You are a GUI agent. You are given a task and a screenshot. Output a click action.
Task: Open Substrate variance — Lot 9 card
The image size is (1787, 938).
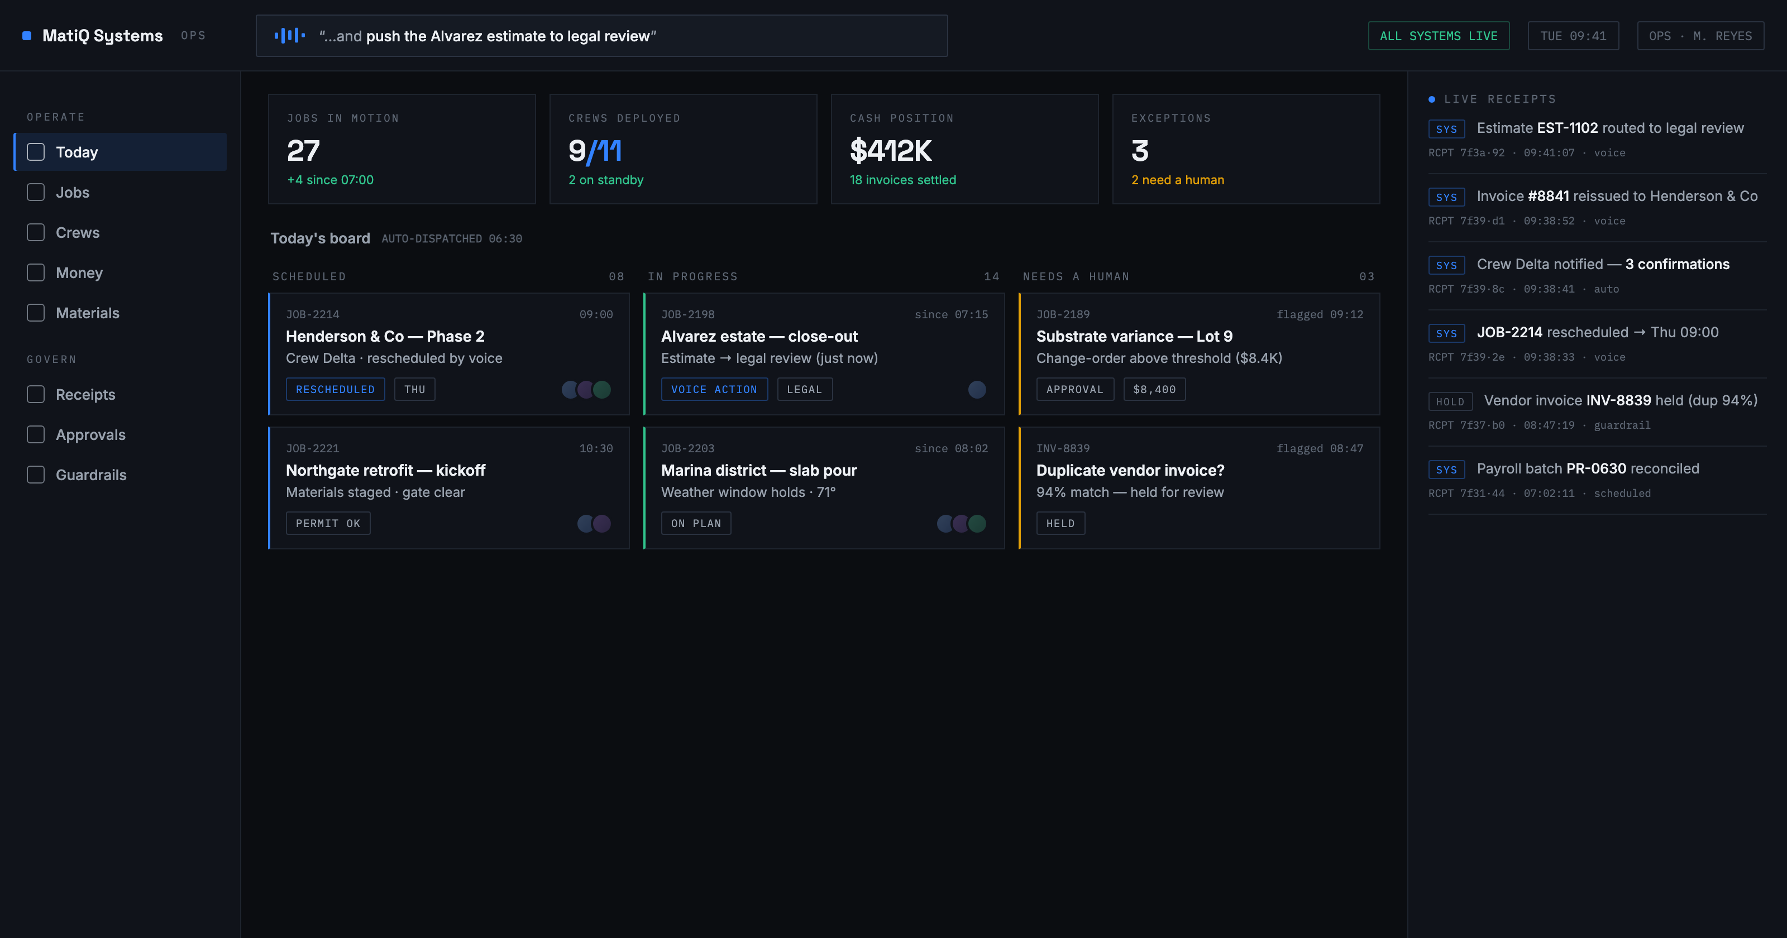coord(1200,354)
